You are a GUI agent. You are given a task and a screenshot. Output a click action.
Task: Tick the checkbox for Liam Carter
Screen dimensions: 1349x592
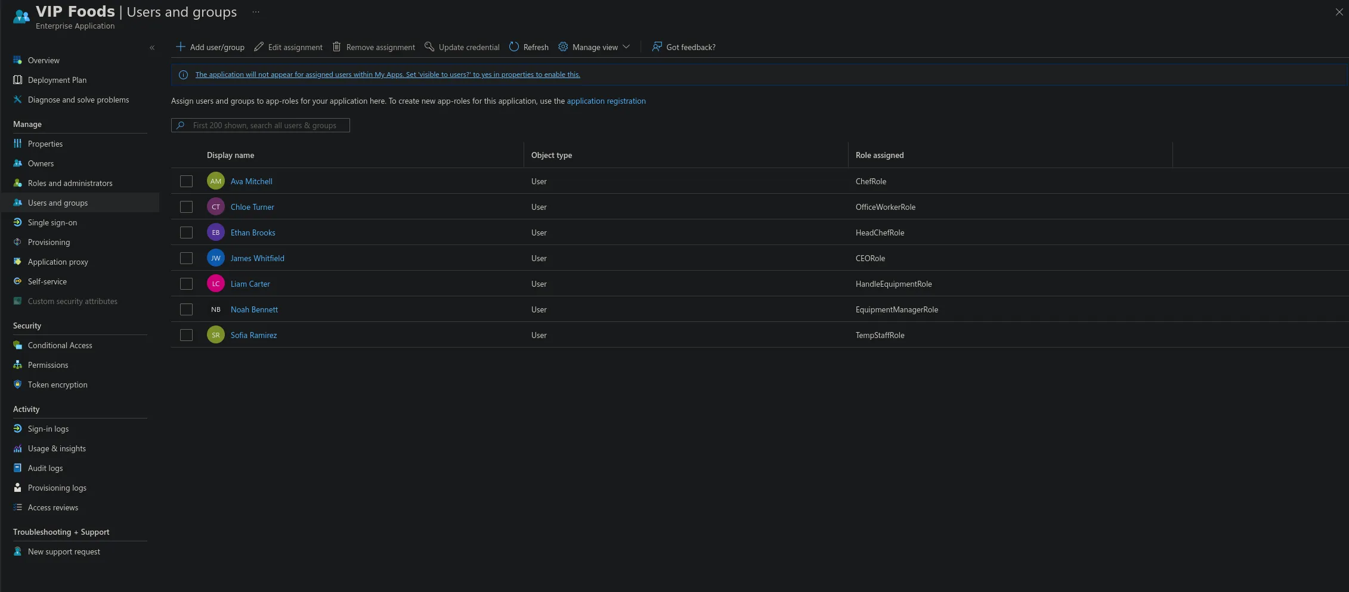pos(187,284)
